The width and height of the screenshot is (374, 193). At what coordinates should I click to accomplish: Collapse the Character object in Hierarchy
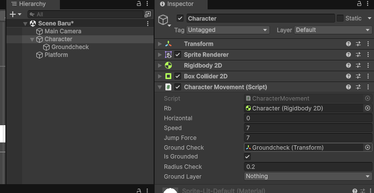[32, 39]
